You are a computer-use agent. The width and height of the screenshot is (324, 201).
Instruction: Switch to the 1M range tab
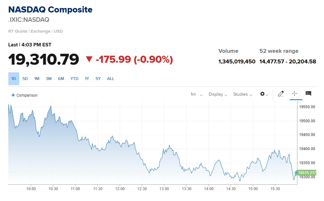(37, 79)
